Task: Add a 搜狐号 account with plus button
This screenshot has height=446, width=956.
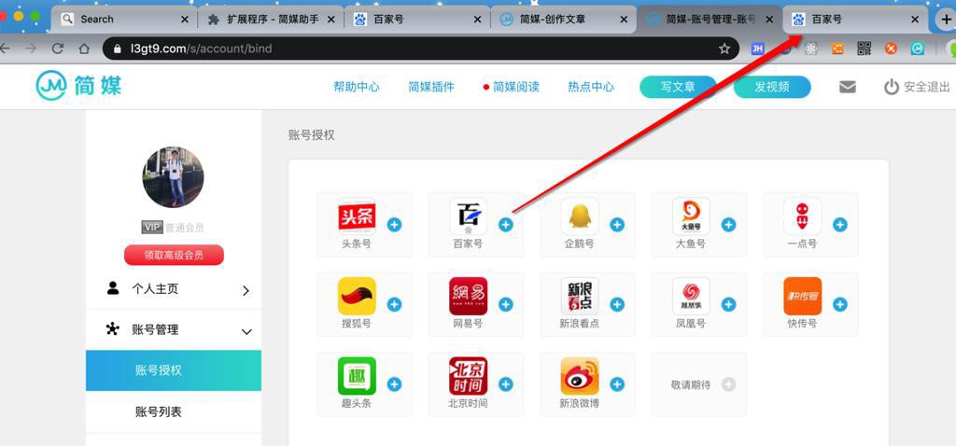Action: 395,305
